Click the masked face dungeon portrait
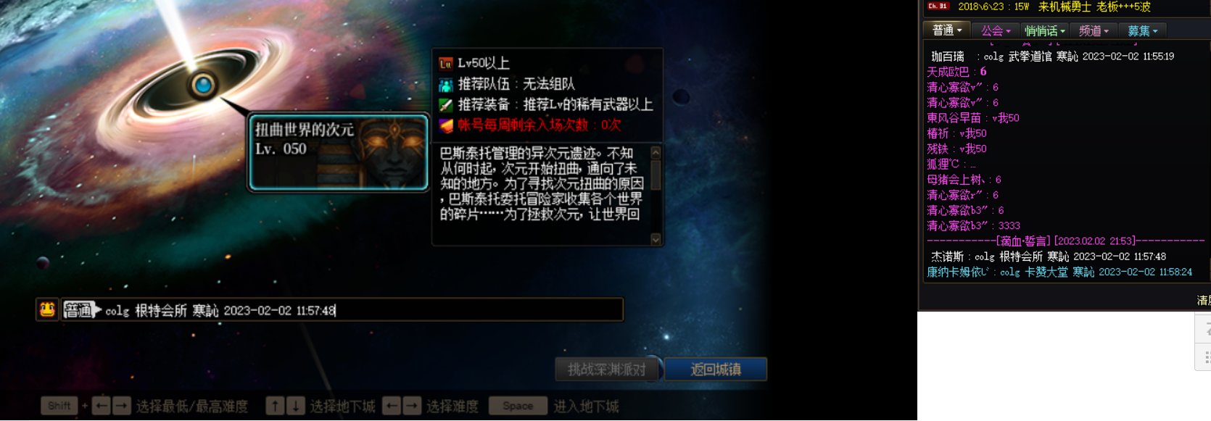The height and width of the screenshot is (421, 1211). [x=393, y=152]
